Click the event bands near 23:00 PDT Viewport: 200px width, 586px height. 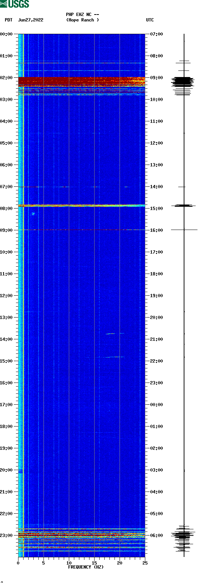[x=82, y=538]
